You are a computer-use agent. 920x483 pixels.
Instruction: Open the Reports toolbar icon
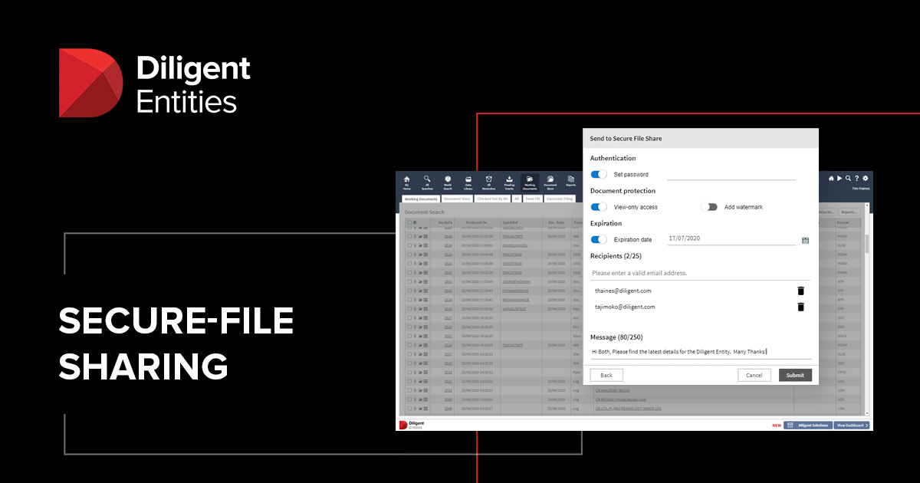(x=571, y=181)
